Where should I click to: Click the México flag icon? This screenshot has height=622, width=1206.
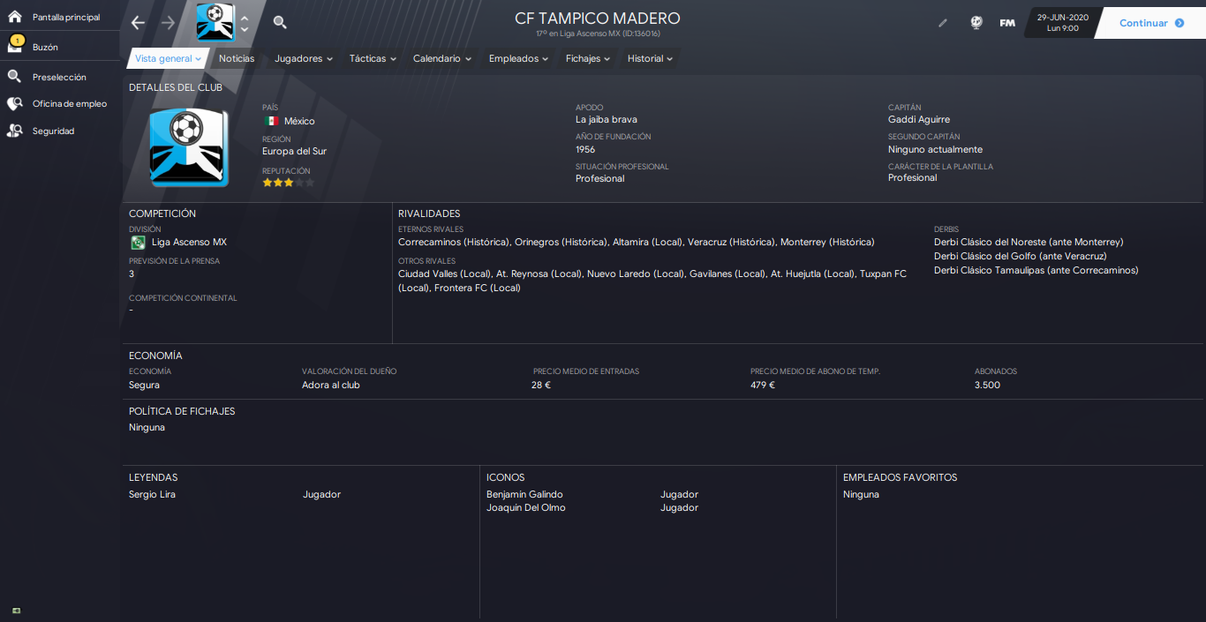click(x=271, y=121)
